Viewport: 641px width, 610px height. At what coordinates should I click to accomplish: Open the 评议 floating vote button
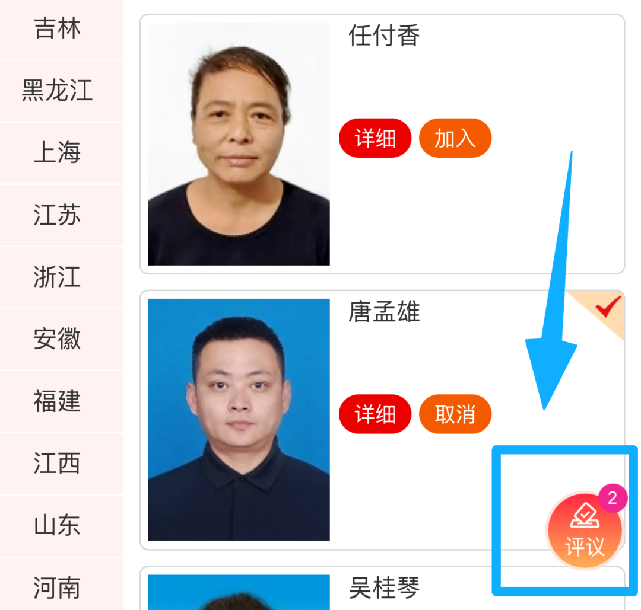point(585,531)
